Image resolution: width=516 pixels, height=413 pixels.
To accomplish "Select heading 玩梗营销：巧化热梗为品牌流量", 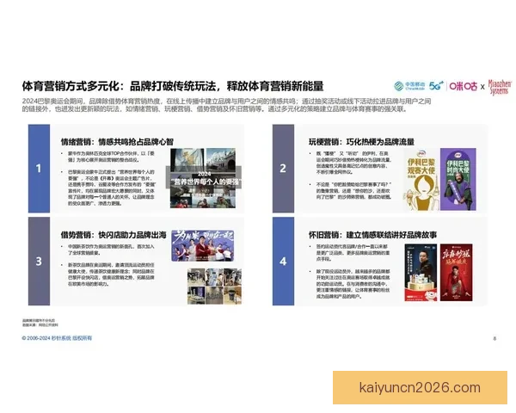I will pyautogui.click(x=361, y=142).
